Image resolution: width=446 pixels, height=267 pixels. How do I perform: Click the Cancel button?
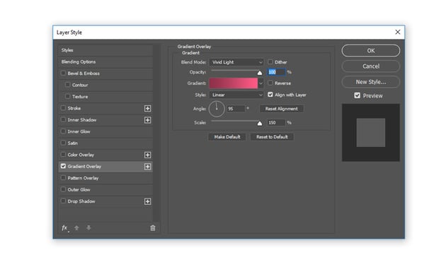(371, 66)
